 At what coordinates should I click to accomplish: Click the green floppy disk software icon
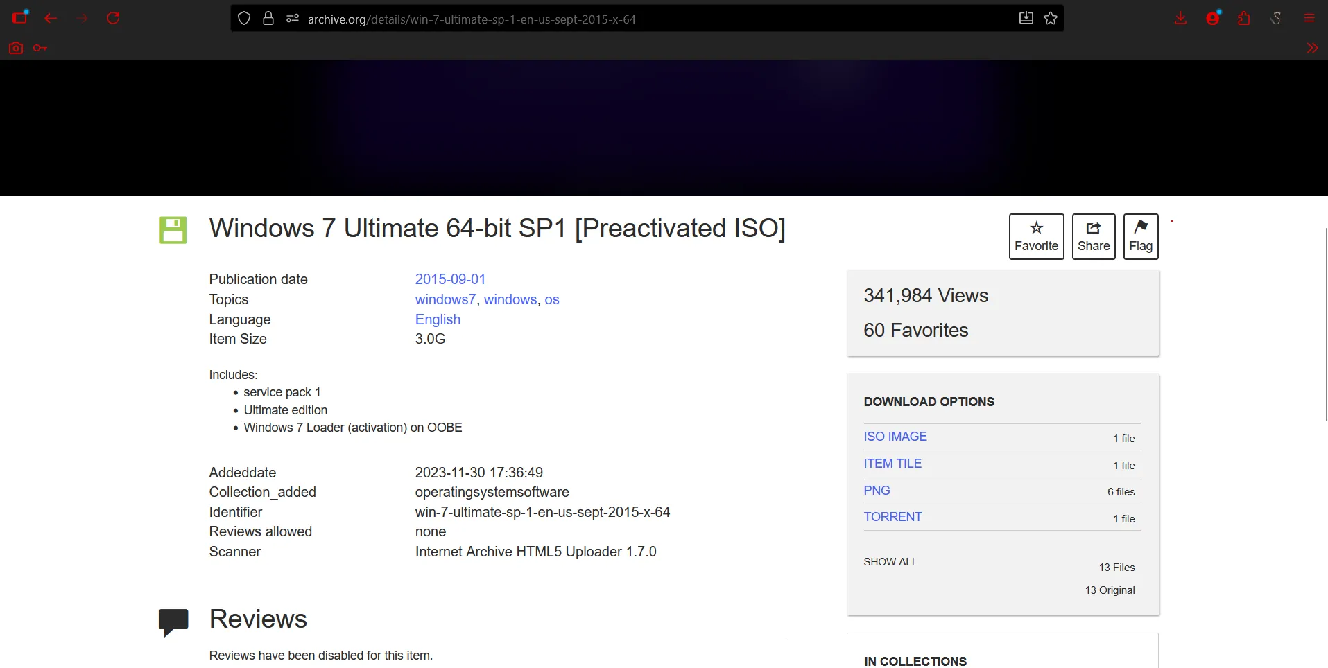(173, 230)
